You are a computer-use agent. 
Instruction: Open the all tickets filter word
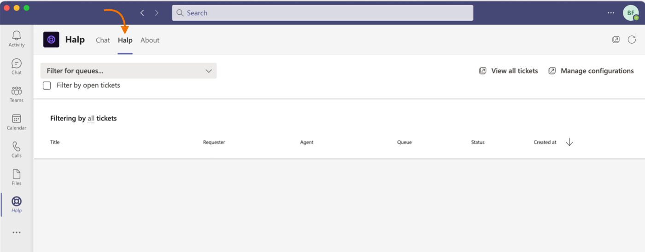pos(91,119)
